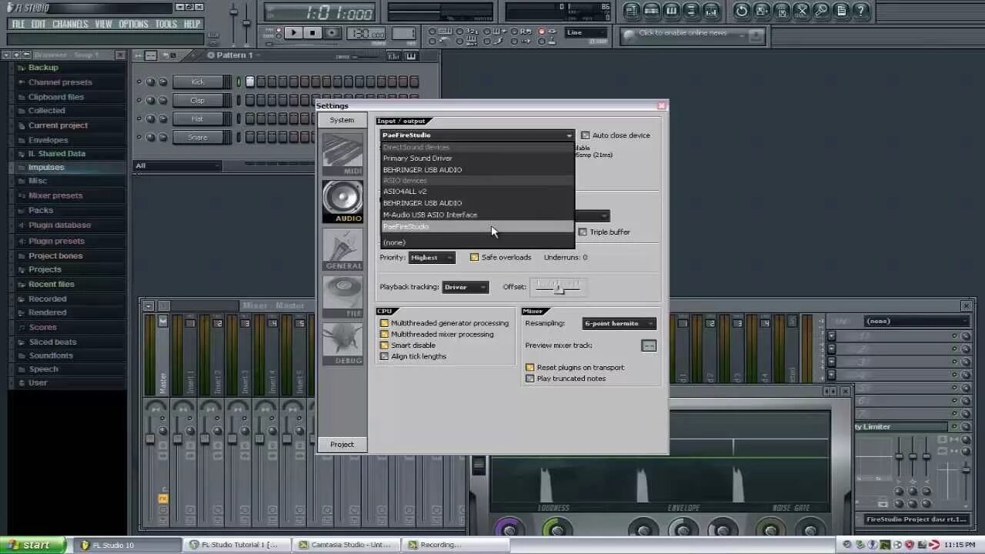The height and width of the screenshot is (554, 985).
Task: Open the Line snap dropdown
Action: click(586, 33)
